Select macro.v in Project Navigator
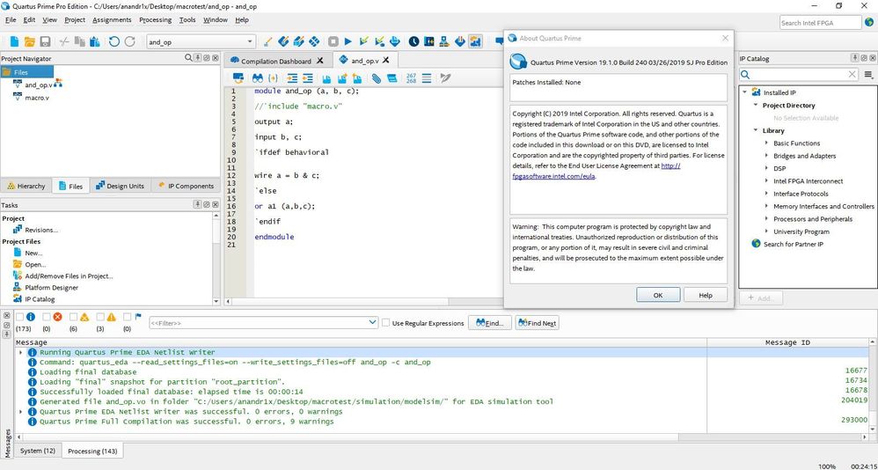 (35, 98)
